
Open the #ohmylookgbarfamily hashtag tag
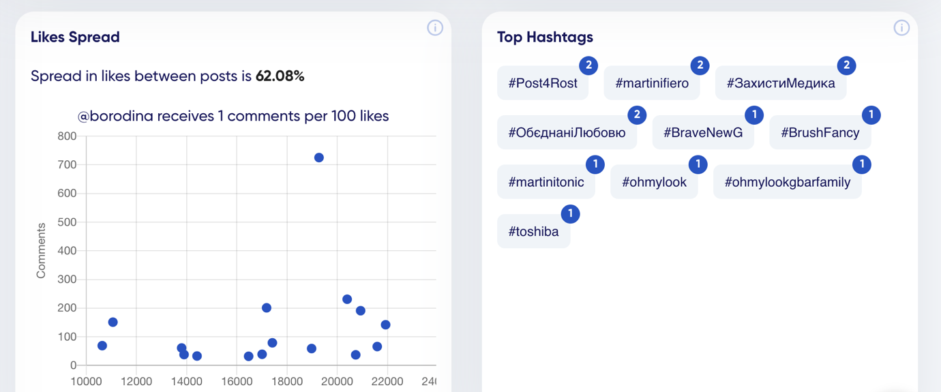(787, 182)
